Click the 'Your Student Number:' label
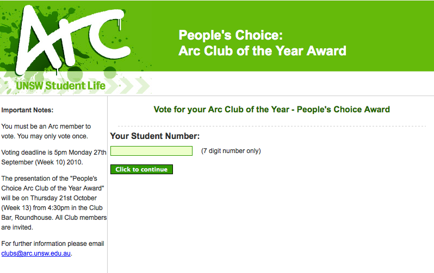 [154, 136]
